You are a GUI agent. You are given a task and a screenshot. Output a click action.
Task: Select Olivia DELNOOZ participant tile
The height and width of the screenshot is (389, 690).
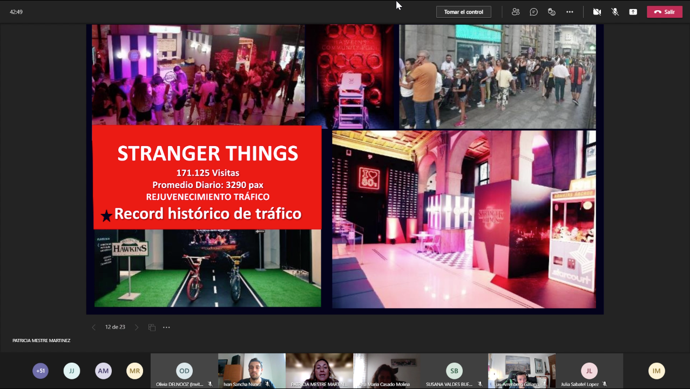point(184,371)
